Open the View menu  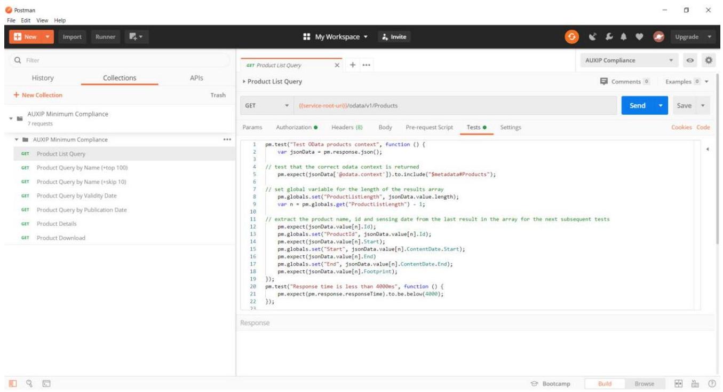pyautogui.click(x=42, y=20)
